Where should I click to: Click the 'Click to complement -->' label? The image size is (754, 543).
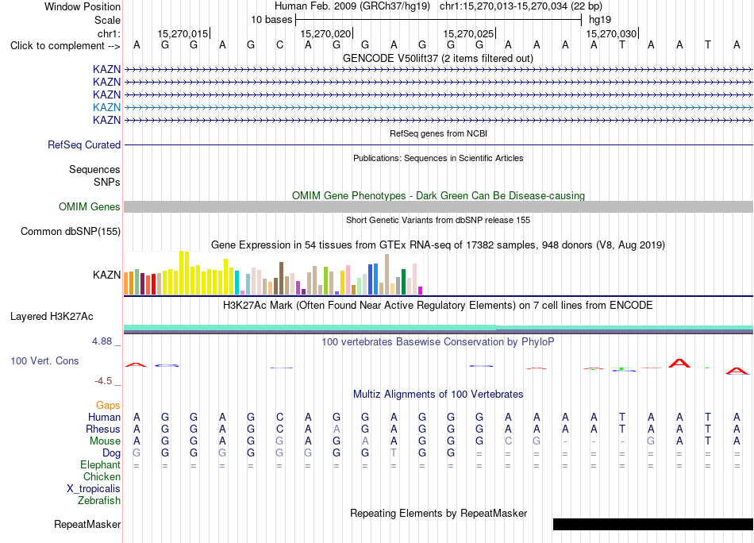click(65, 46)
